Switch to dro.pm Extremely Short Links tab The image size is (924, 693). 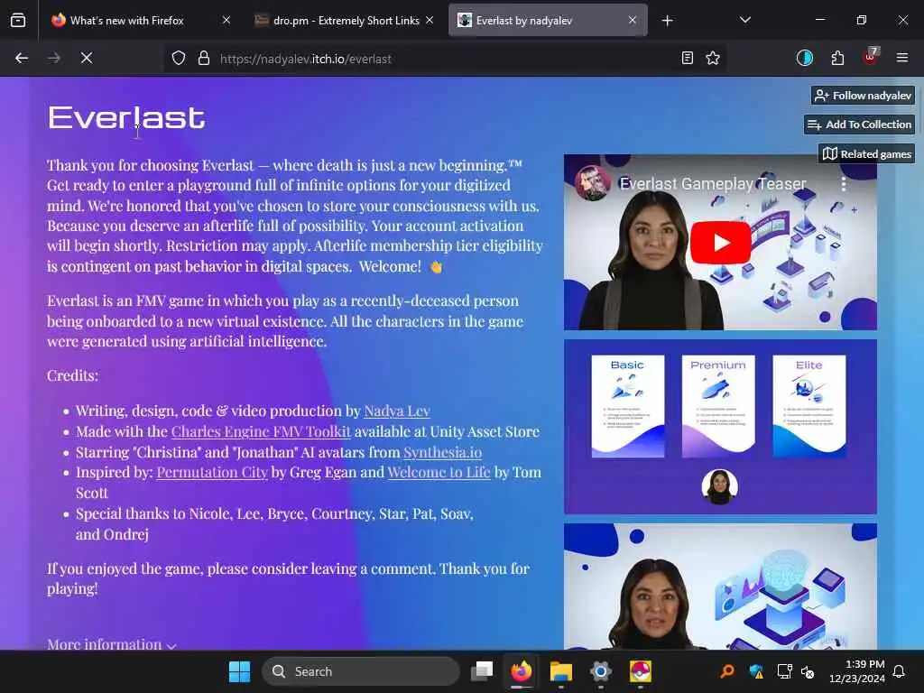pos(346,21)
